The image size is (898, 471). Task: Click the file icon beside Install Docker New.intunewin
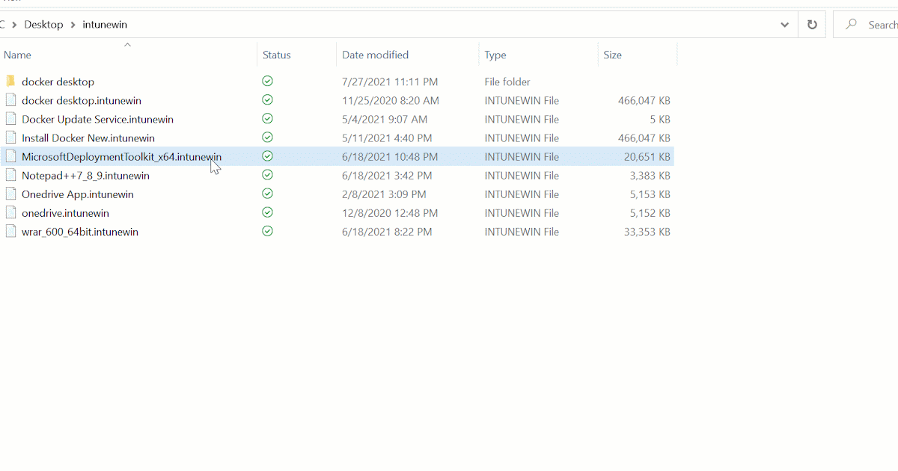coord(10,137)
